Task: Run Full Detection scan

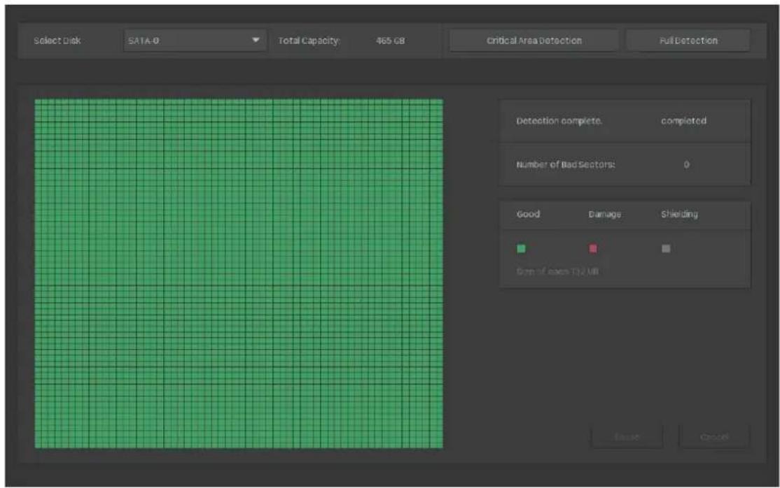Action: click(688, 41)
